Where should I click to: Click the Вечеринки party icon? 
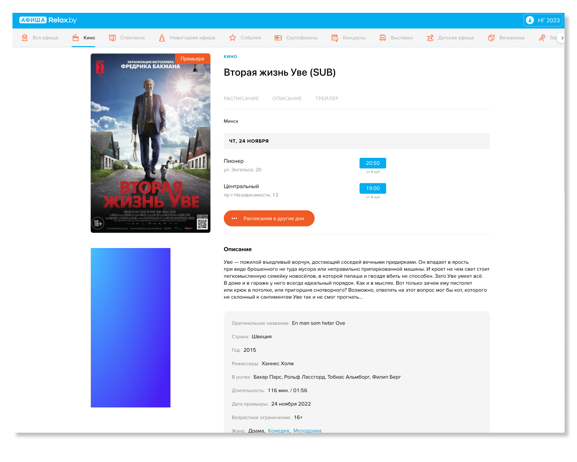click(x=491, y=38)
